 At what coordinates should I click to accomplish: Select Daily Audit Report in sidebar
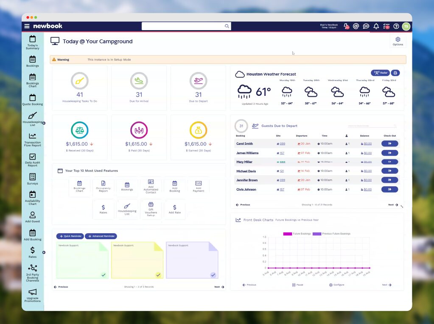(x=33, y=160)
